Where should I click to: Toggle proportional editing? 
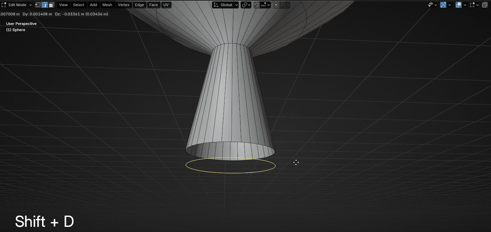coord(276,5)
